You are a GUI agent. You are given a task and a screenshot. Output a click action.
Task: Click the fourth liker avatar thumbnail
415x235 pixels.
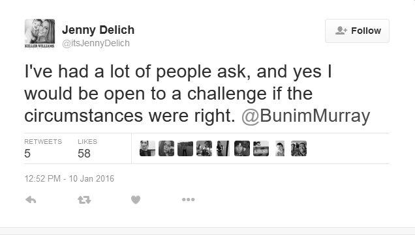pyautogui.click(x=204, y=148)
